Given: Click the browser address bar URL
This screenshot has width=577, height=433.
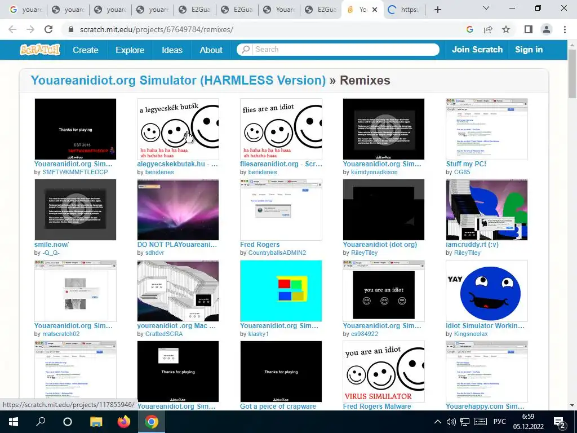Looking at the screenshot, I should 157,29.
